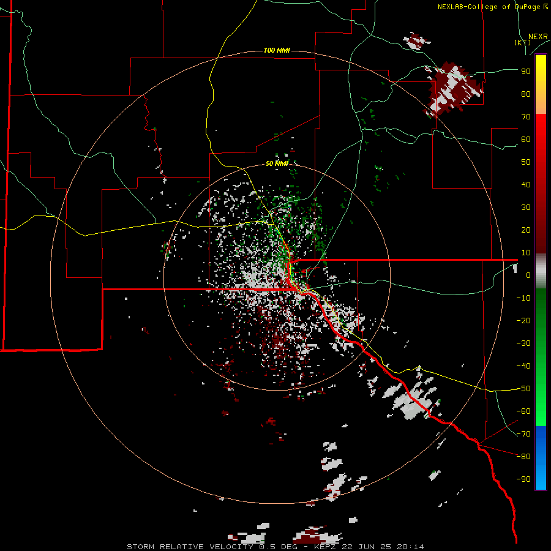551x551 pixels.
Task: Click the 0.5 DEG elevation text
Action: click(278, 547)
